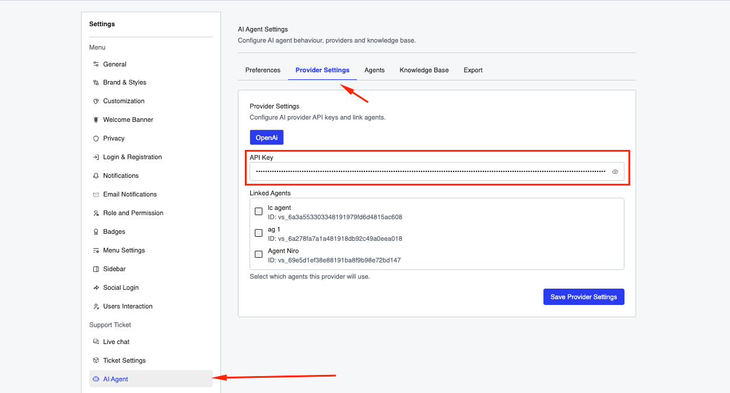Image resolution: width=730 pixels, height=393 pixels.
Task: Click the Sidebar layout icon
Action: pyautogui.click(x=96, y=269)
